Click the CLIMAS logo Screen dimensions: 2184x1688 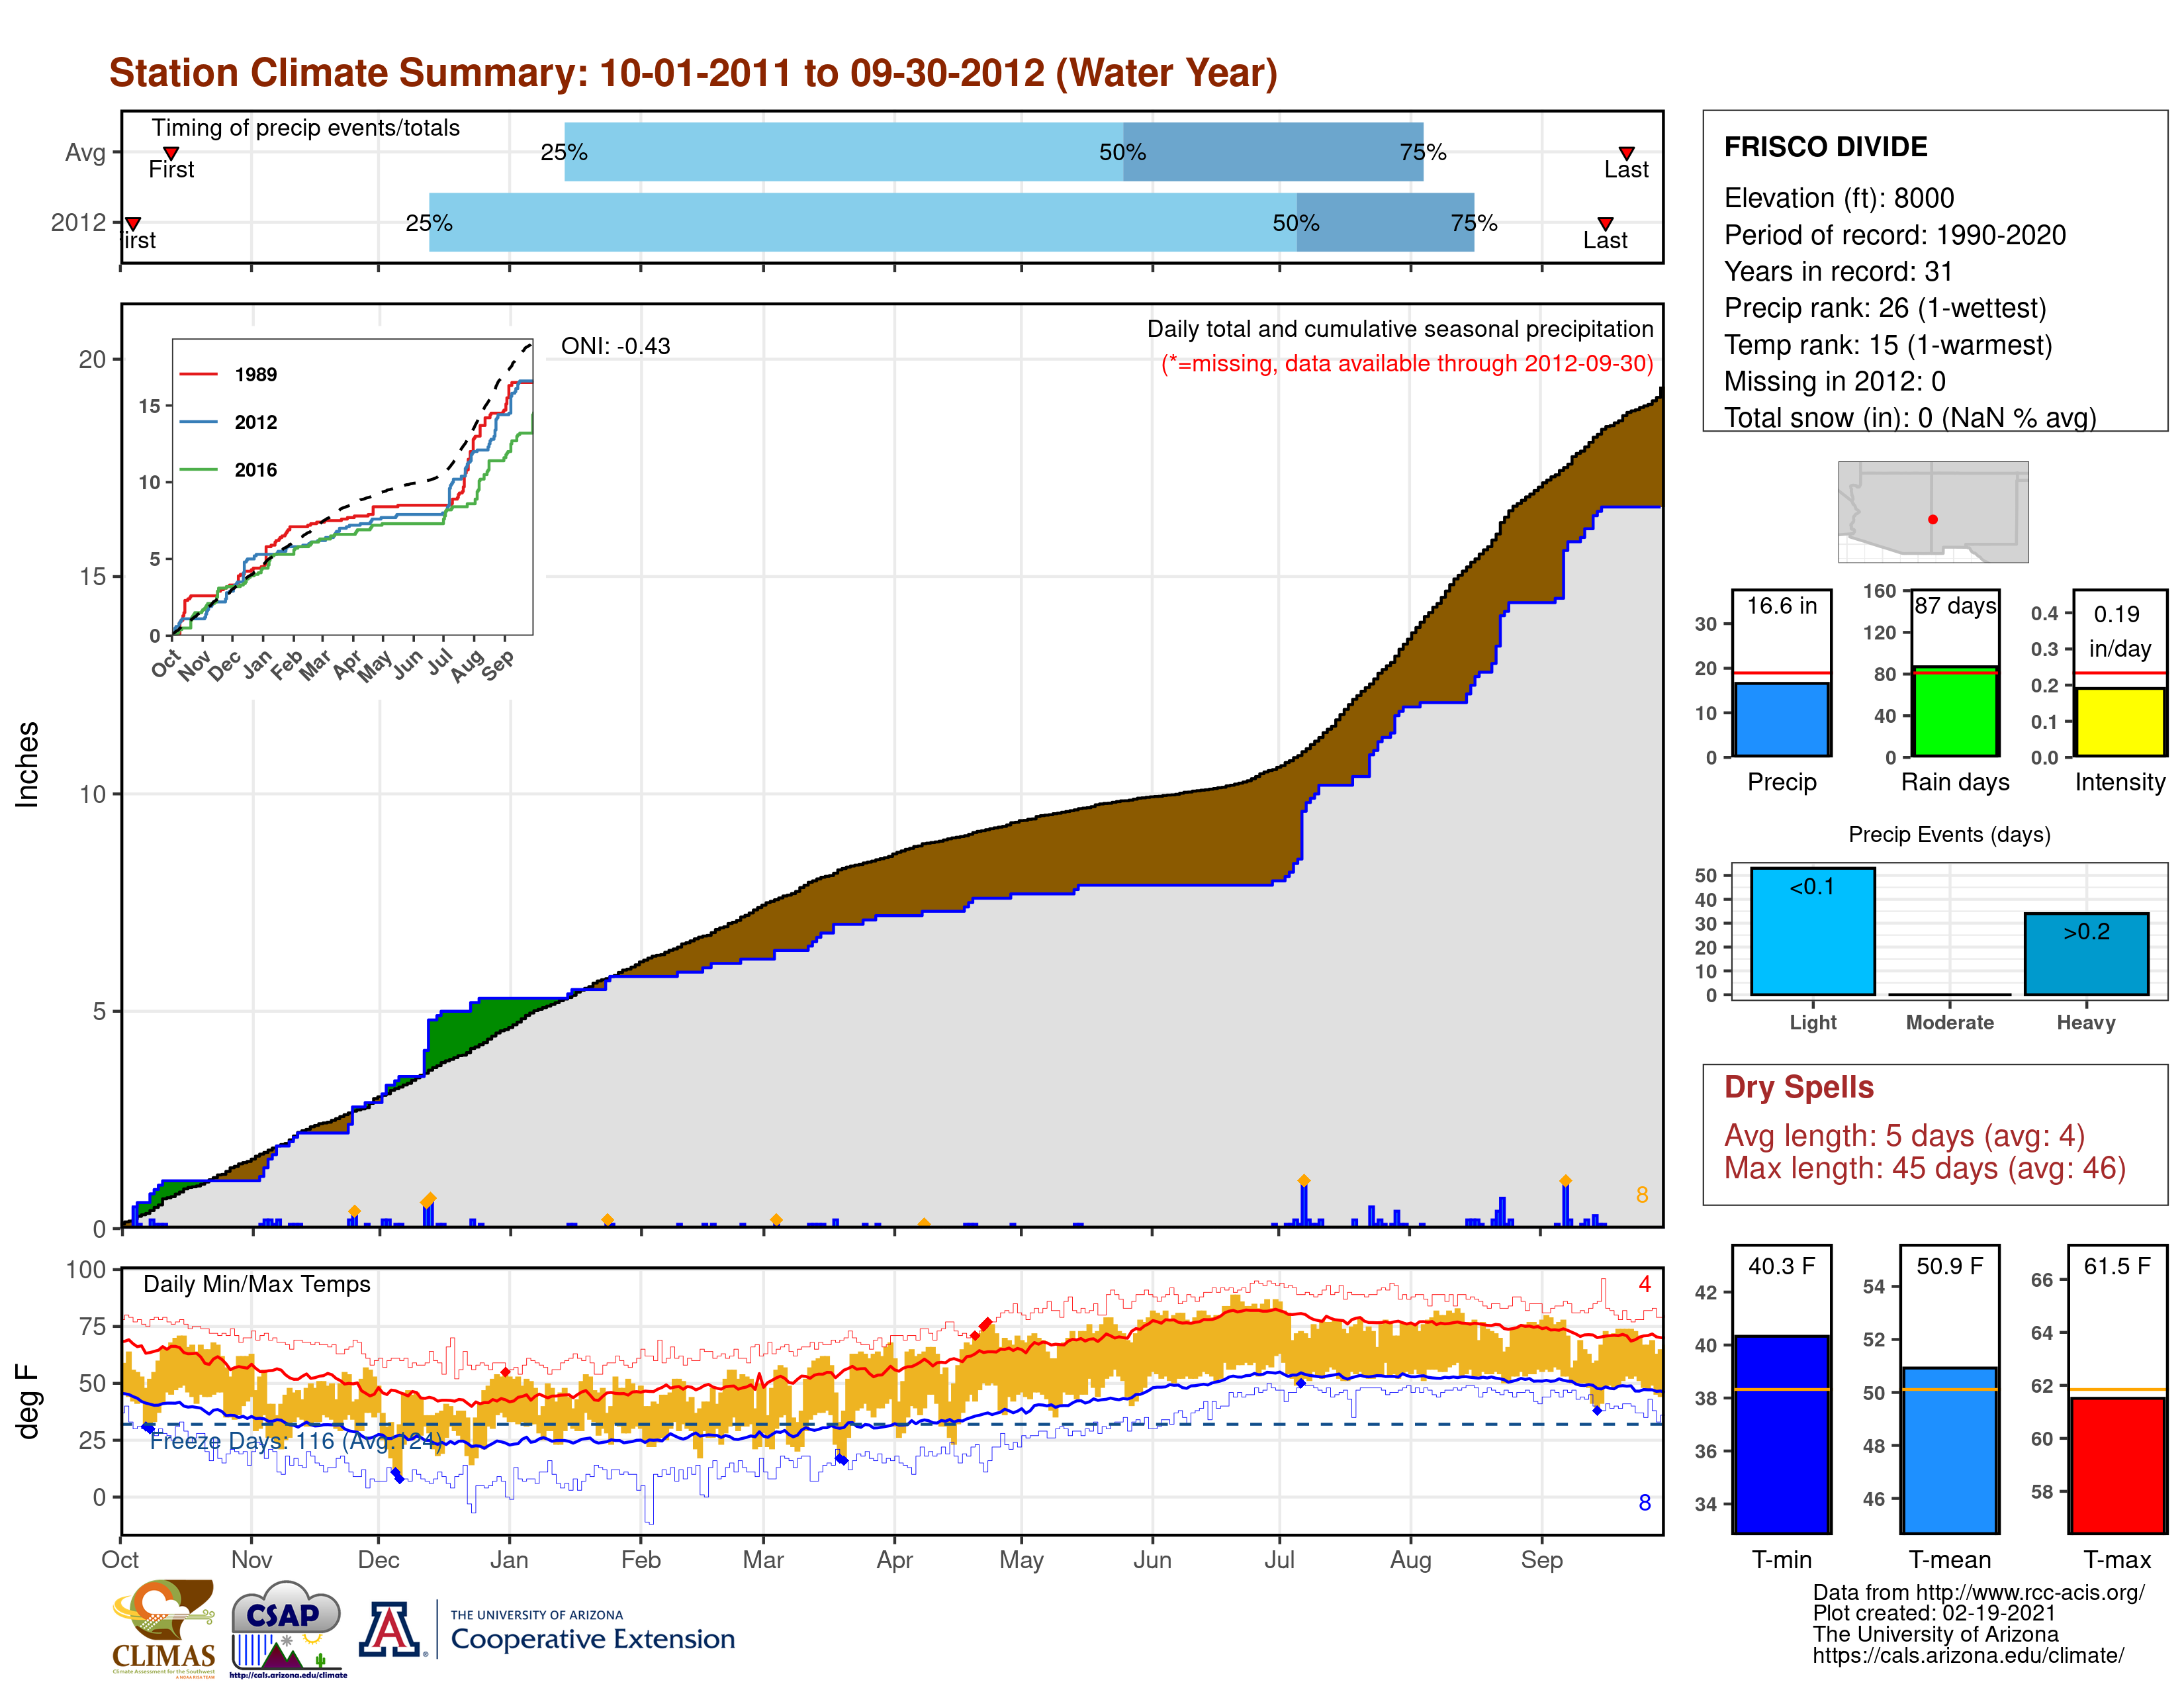(164, 1628)
